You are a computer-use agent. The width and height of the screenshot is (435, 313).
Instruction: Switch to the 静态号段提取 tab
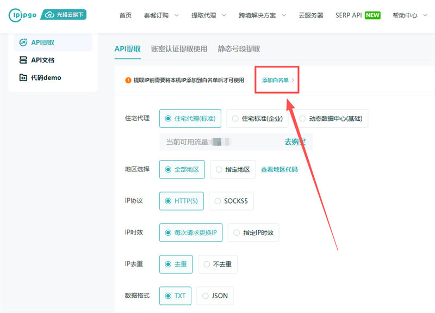pyautogui.click(x=239, y=49)
